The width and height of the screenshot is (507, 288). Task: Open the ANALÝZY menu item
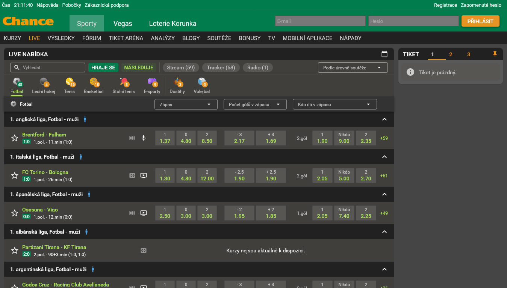pyautogui.click(x=163, y=38)
